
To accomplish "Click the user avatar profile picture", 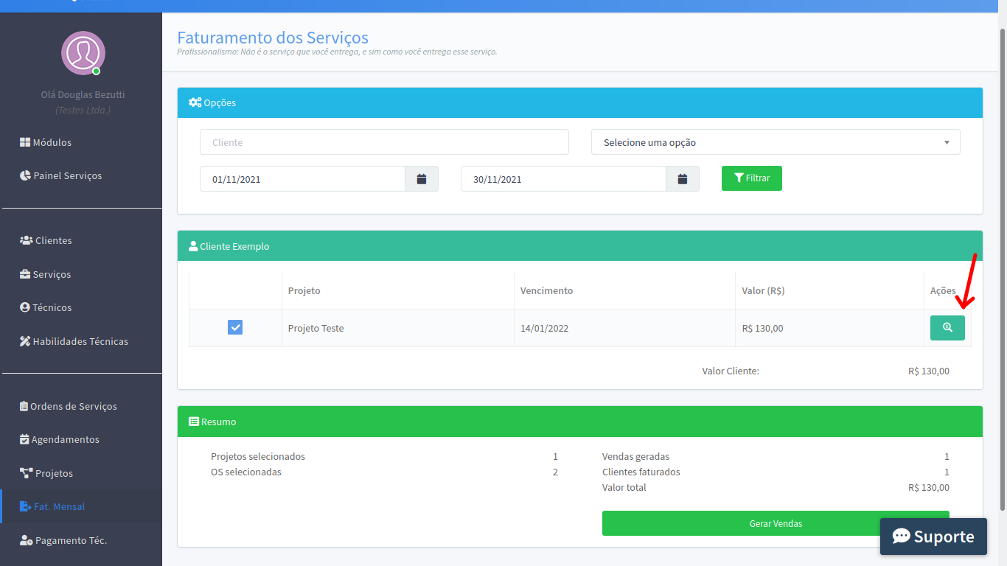I will (83, 53).
